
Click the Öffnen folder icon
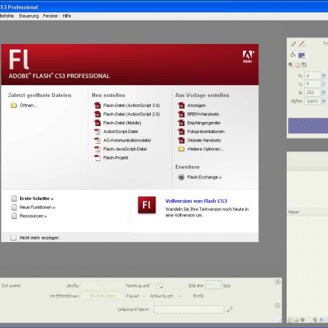pyautogui.click(x=14, y=106)
